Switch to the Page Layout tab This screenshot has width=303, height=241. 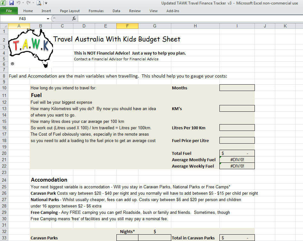pos(70,11)
